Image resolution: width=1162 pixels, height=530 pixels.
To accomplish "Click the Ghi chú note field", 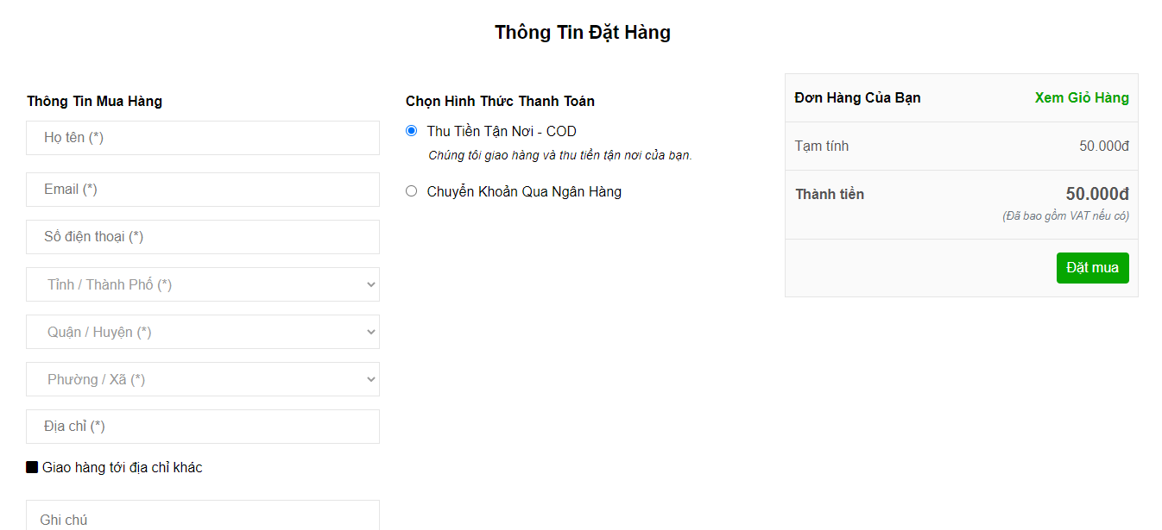I will (x=203, y=519).
